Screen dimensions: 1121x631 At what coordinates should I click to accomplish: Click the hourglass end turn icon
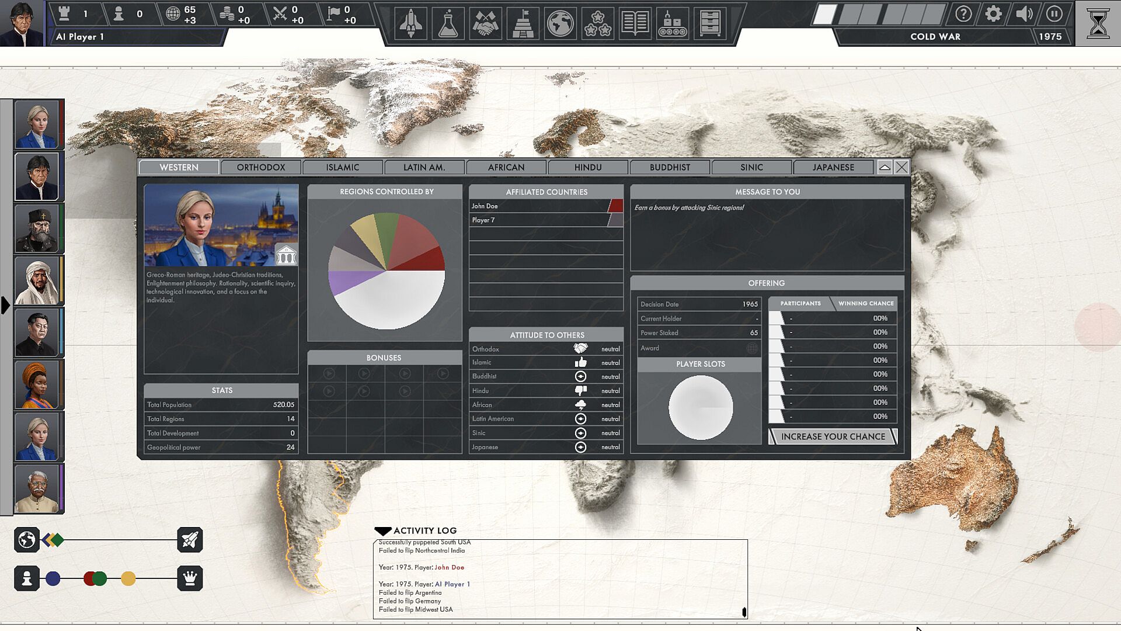click(x=1098, y=23)
